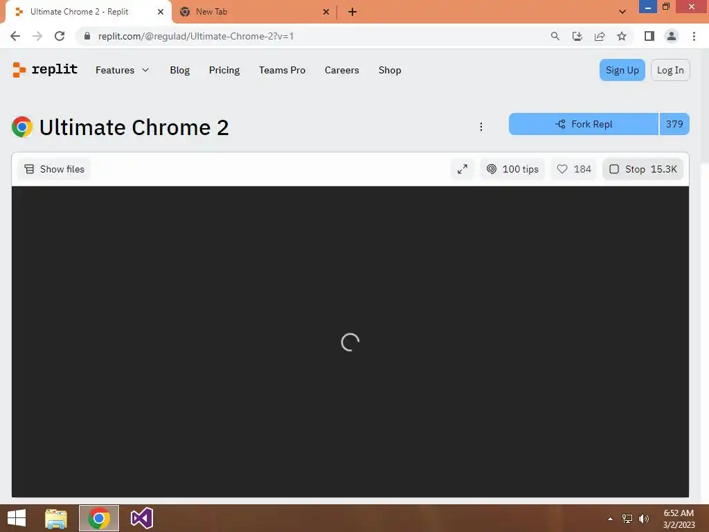This screenshot has height=532, width=709.
Task: Go to Teams Pro
Action: [282, 70]
